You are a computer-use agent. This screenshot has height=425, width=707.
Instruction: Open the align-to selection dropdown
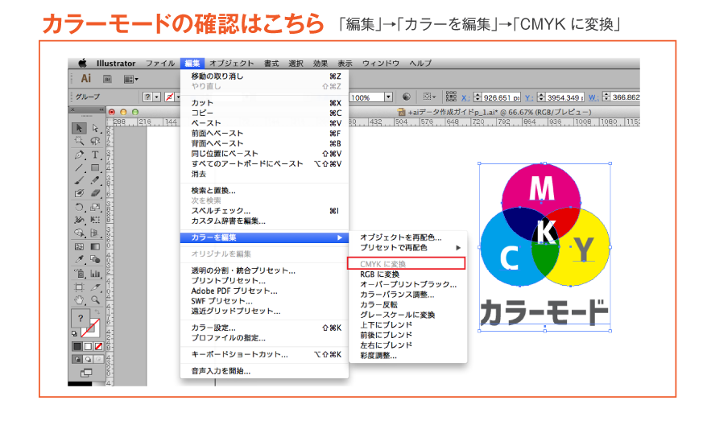[429, 97]
